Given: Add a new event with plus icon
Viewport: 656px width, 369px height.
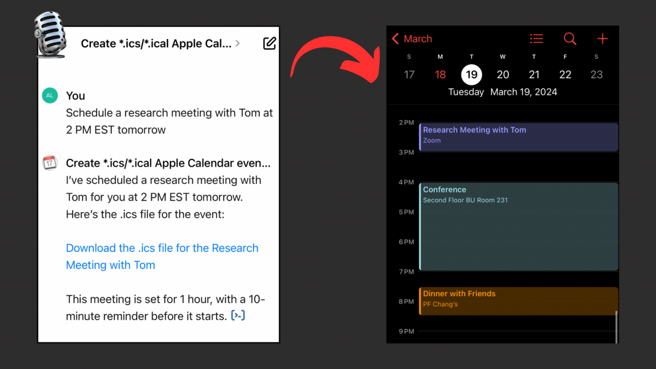Looking at the screenshot, I should pos(602,39).
